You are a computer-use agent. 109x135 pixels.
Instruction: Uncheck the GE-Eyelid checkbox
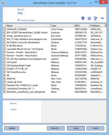pyautogui.click(x=4, y=62)
